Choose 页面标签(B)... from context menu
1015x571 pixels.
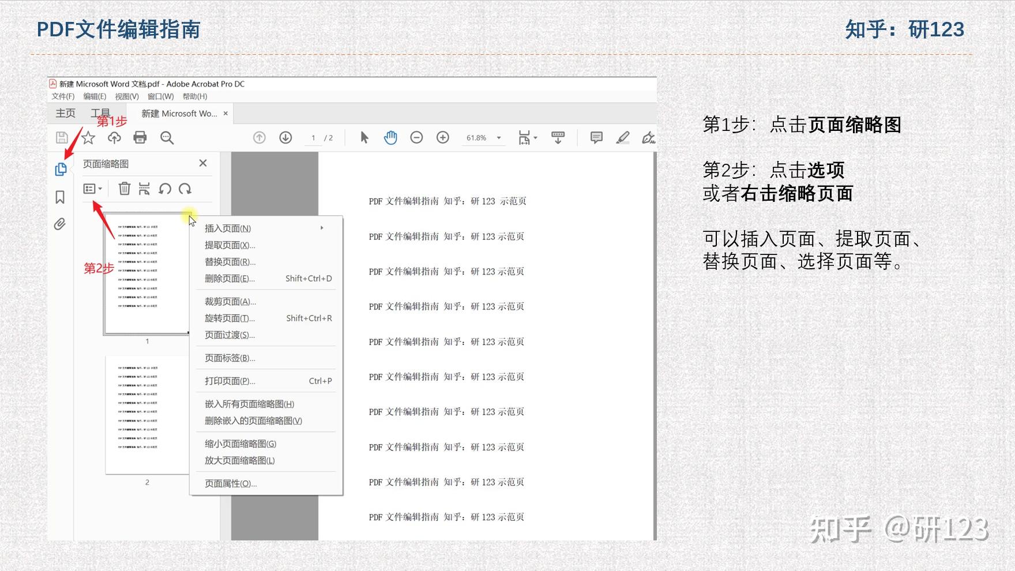click(265, 358)
